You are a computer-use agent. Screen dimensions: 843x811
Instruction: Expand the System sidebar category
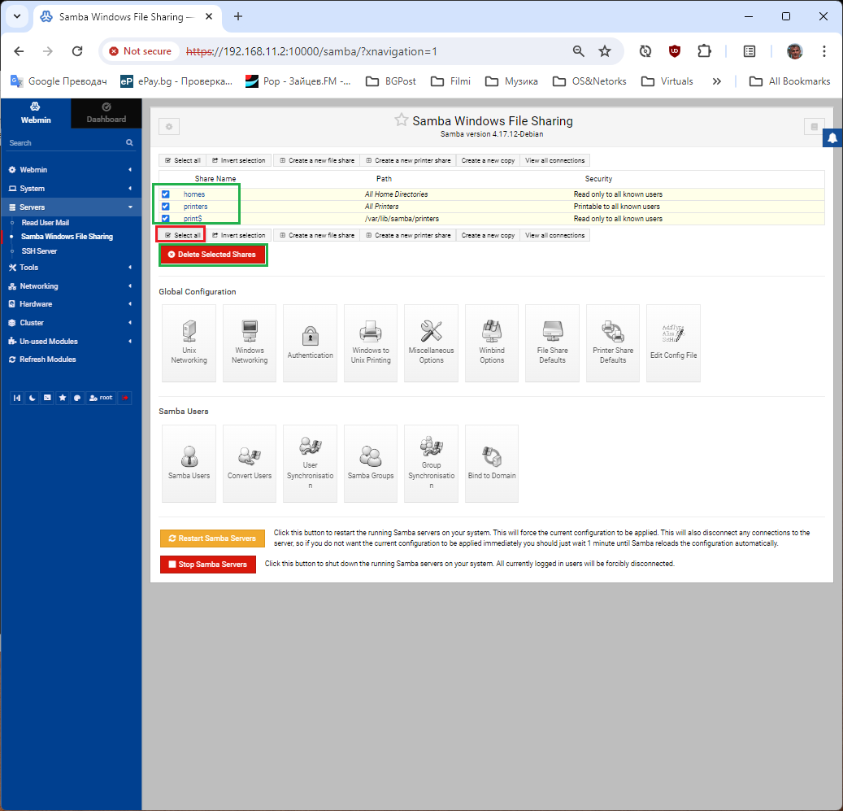71,188
